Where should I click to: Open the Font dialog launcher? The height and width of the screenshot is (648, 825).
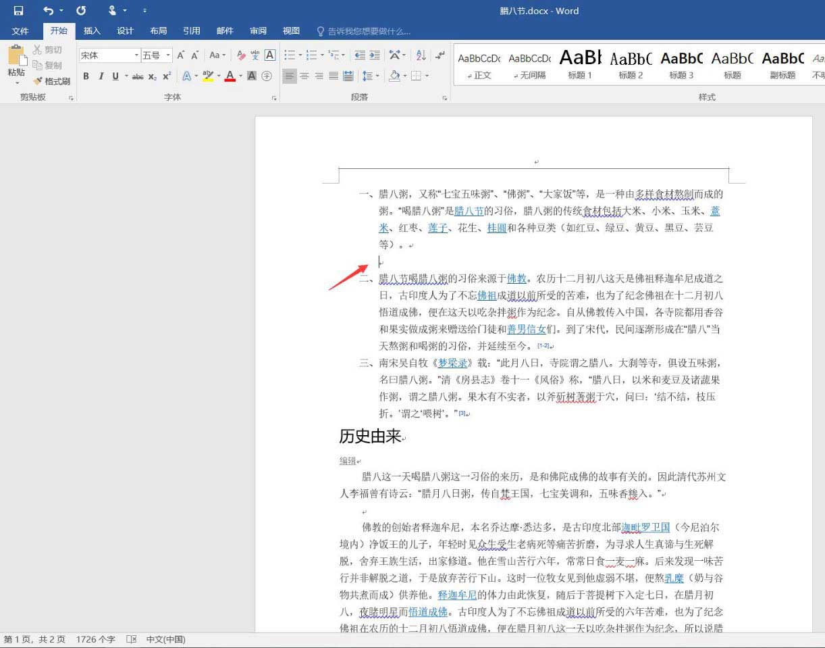(274, 98)
